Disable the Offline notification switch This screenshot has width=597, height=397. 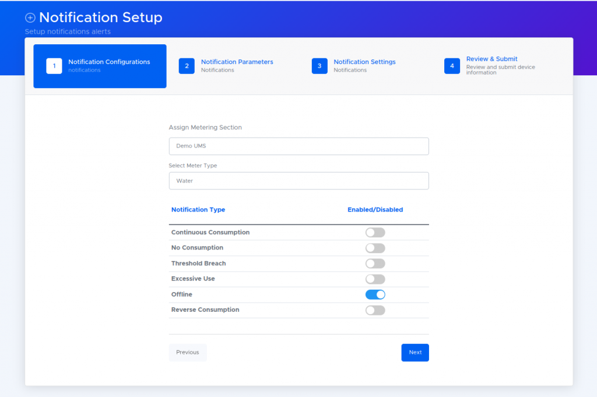click(375, 294)
